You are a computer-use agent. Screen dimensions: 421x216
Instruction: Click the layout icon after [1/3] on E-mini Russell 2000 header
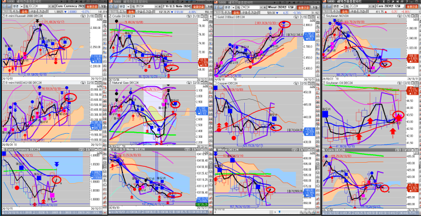click(96, 16)
